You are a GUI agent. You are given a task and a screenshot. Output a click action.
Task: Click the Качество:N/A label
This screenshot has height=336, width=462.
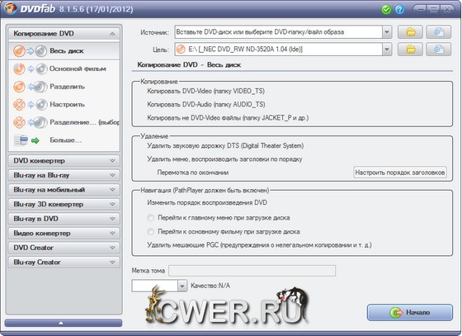coord(210,286)
